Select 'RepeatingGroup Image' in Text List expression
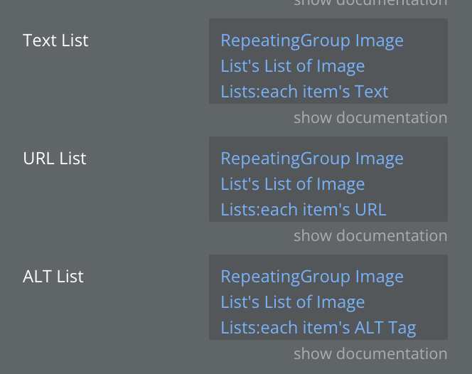This screenshot has height=374, width=472. pos(312,41)
